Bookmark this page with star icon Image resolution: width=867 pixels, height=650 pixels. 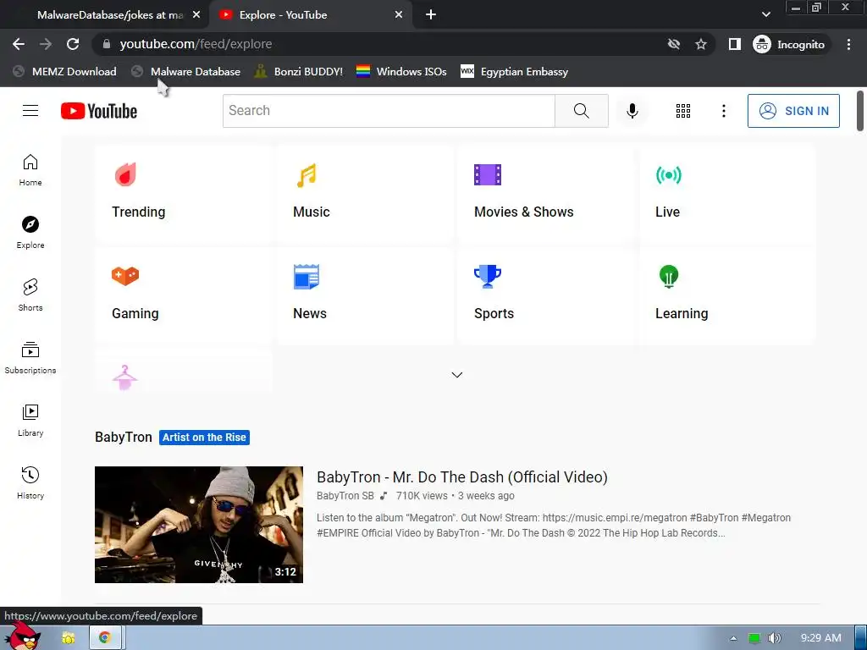[x=700, y=44]
